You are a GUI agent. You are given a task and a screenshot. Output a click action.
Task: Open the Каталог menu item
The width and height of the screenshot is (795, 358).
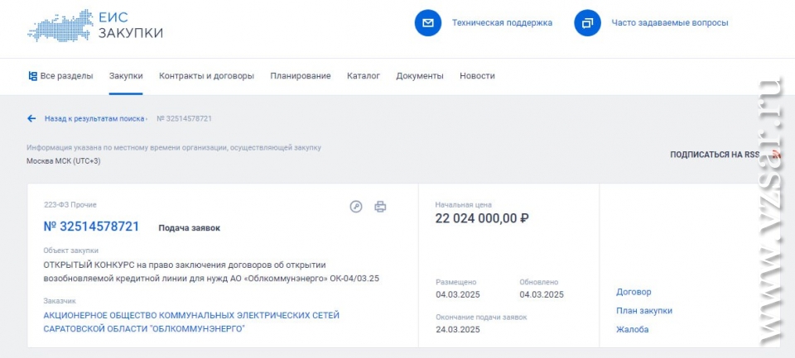(x=363, y=76)
